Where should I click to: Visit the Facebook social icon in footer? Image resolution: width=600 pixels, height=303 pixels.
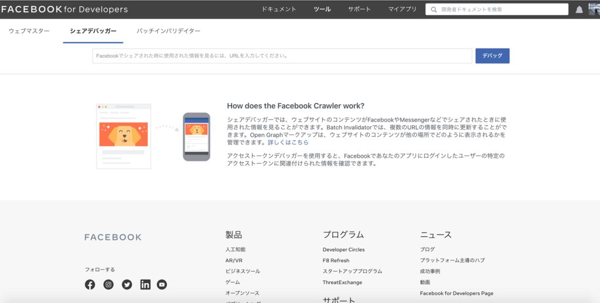point(90,285)
